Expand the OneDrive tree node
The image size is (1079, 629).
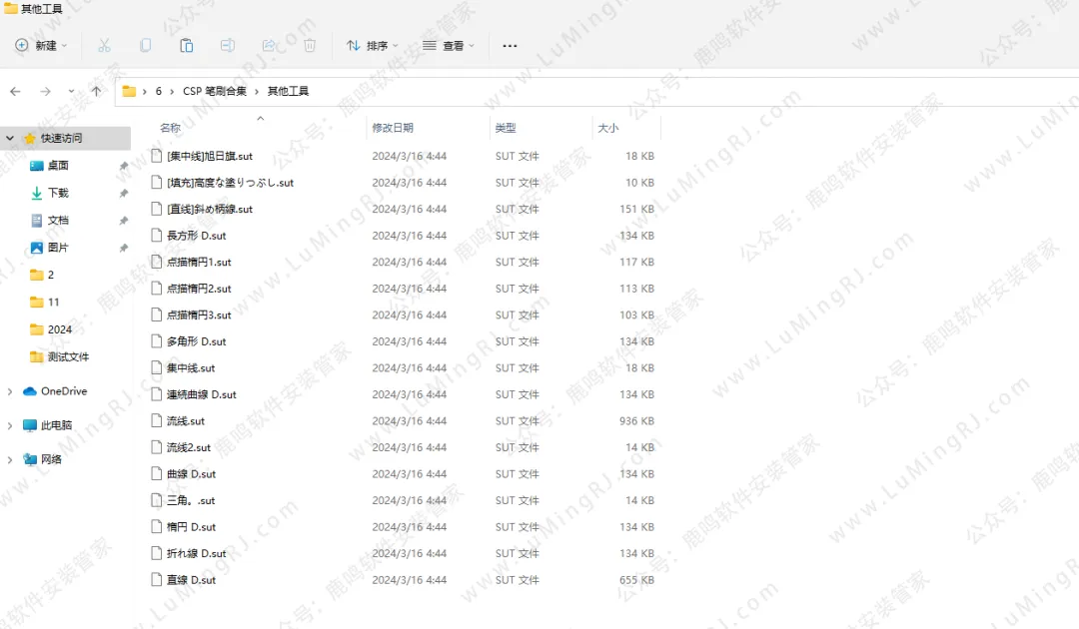click(x=10, y=391)
